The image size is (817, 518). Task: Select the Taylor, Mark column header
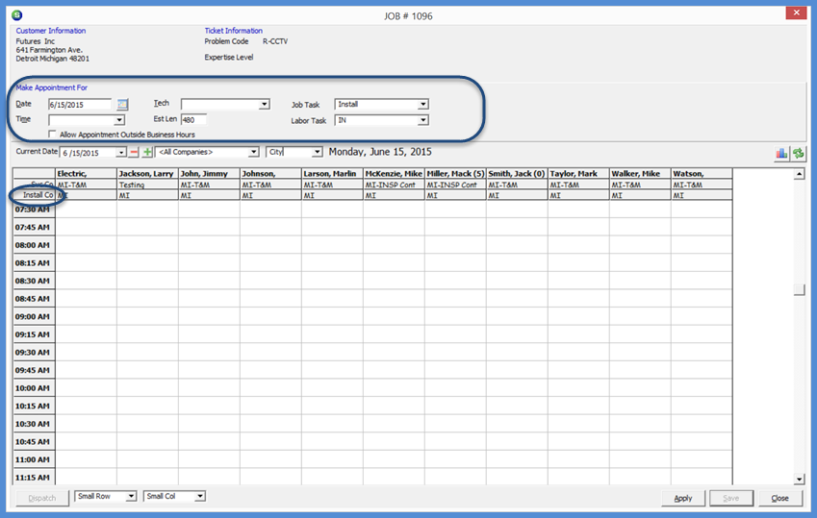(578, 173)
